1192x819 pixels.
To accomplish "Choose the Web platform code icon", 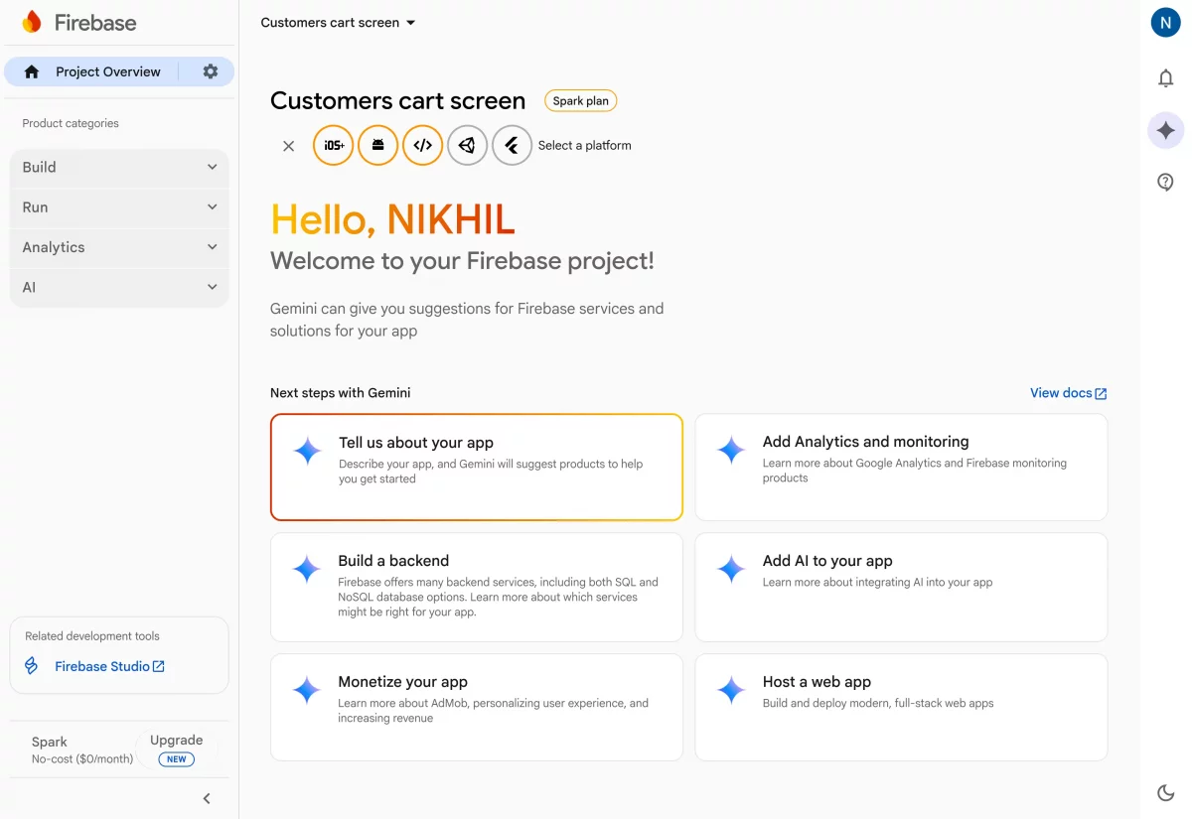I will click(423, 145).
